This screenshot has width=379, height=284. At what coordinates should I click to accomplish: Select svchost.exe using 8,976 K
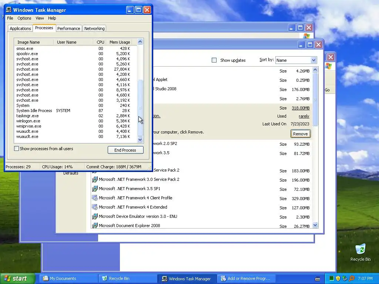click(76, 90)
